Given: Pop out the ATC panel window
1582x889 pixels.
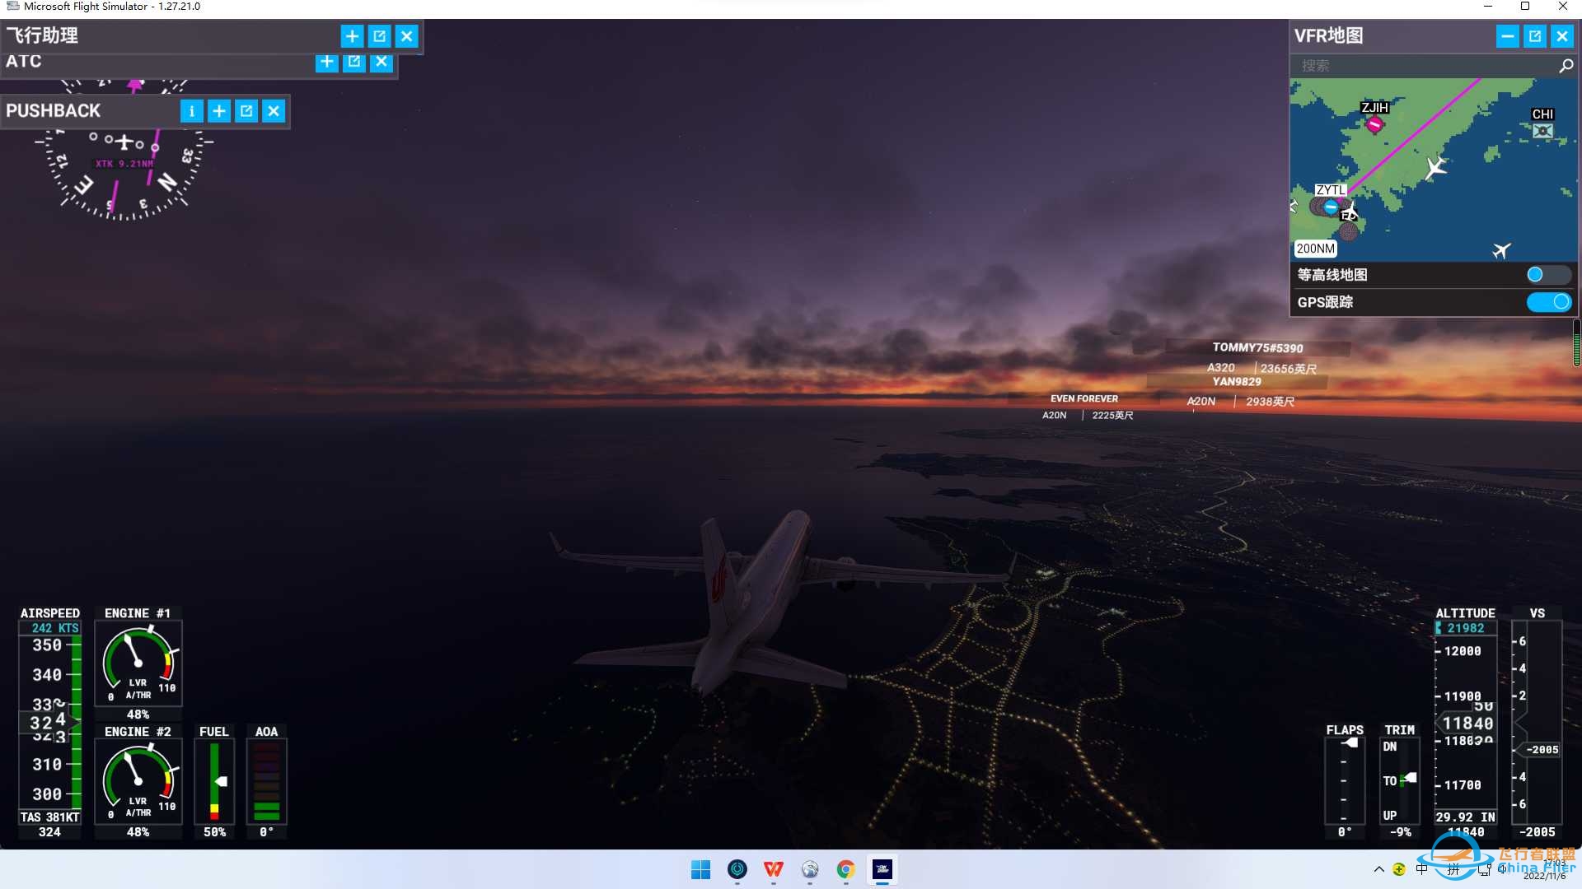Looking at the screenshot, I should [x=354, y=62].
